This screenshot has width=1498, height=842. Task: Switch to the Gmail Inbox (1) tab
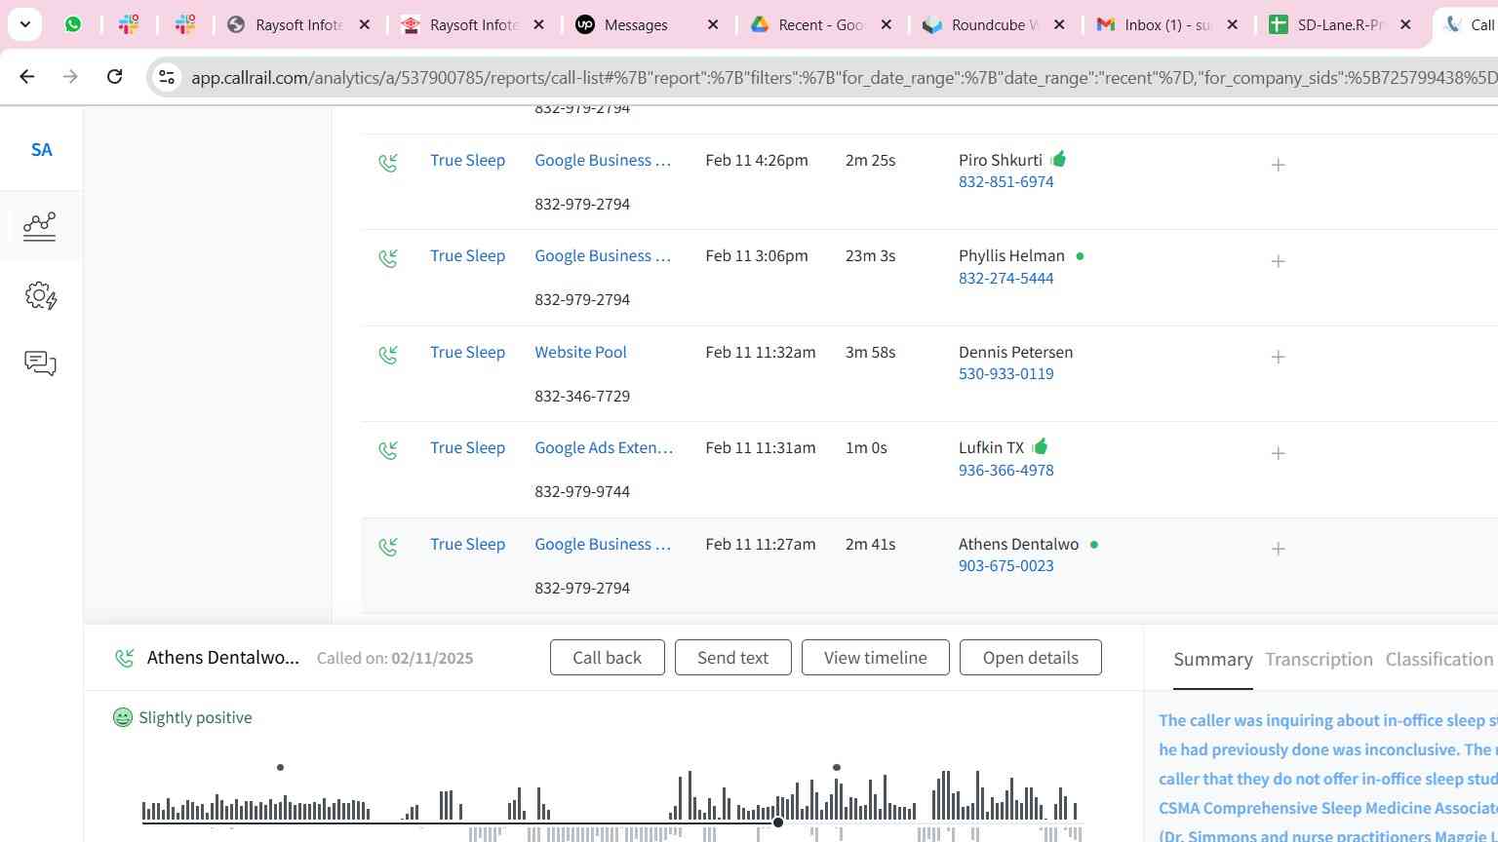tap(1167, 24)
